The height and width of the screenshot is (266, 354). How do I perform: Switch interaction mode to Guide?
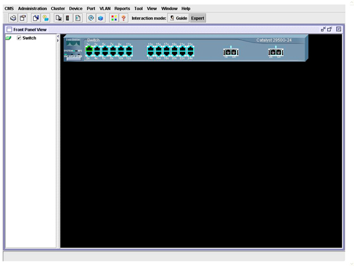pos(178,18)
